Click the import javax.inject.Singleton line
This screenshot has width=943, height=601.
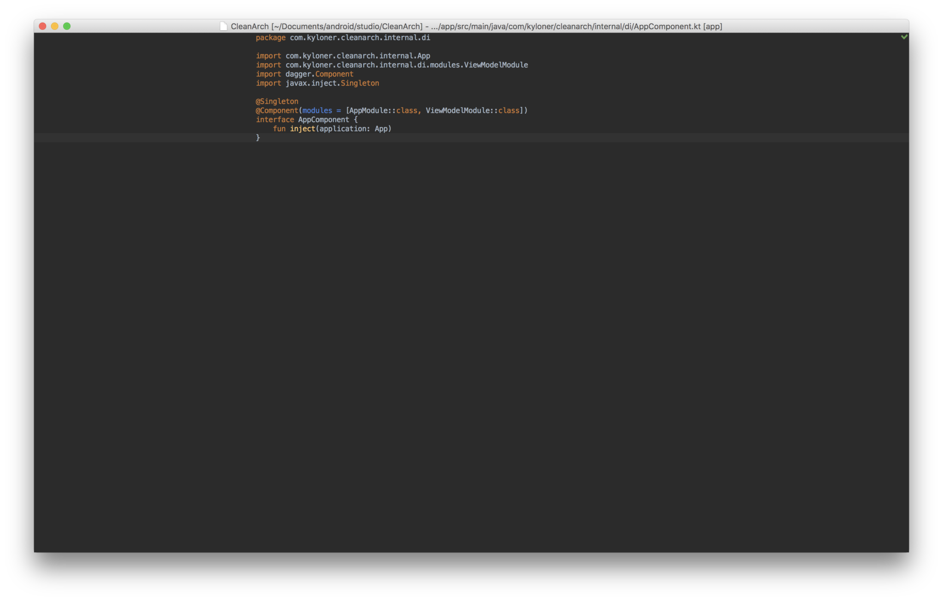point(317,83)
